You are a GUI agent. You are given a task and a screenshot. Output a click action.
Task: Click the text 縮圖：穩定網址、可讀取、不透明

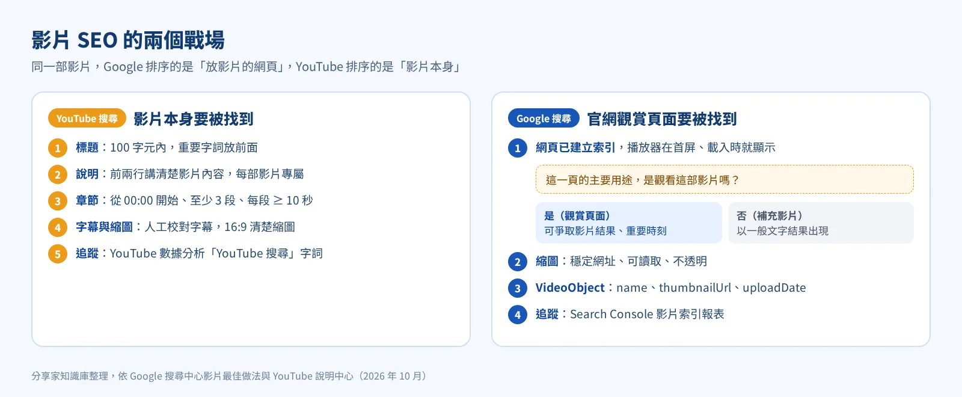[621, 261]
